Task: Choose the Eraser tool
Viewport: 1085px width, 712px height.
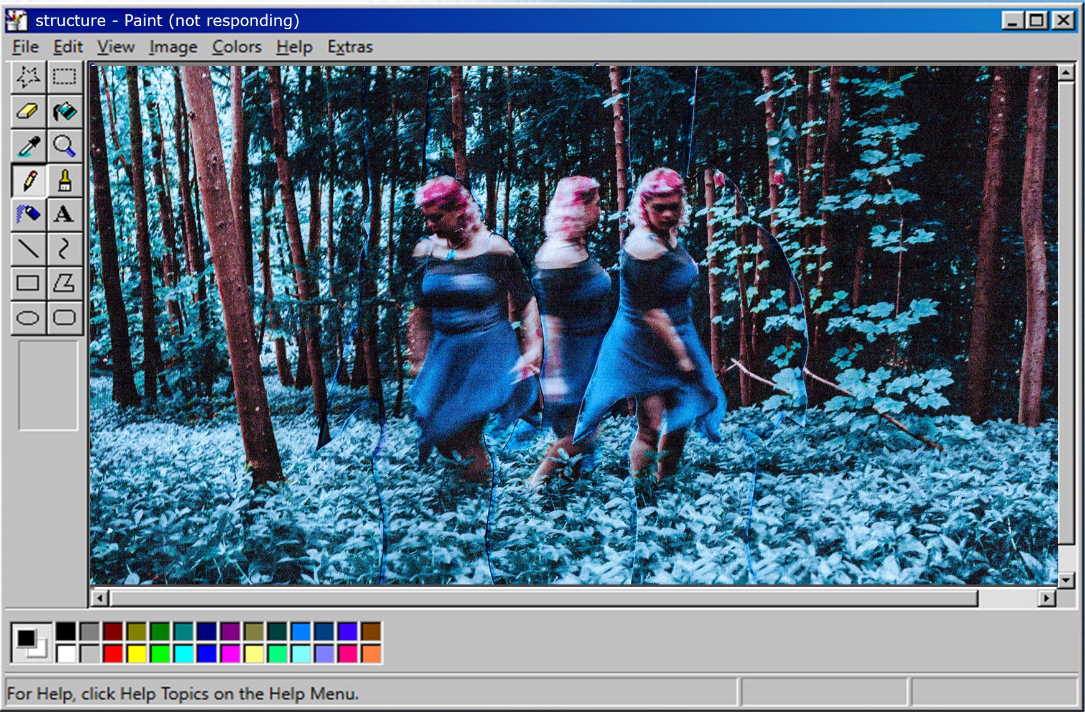Action: 29,112
